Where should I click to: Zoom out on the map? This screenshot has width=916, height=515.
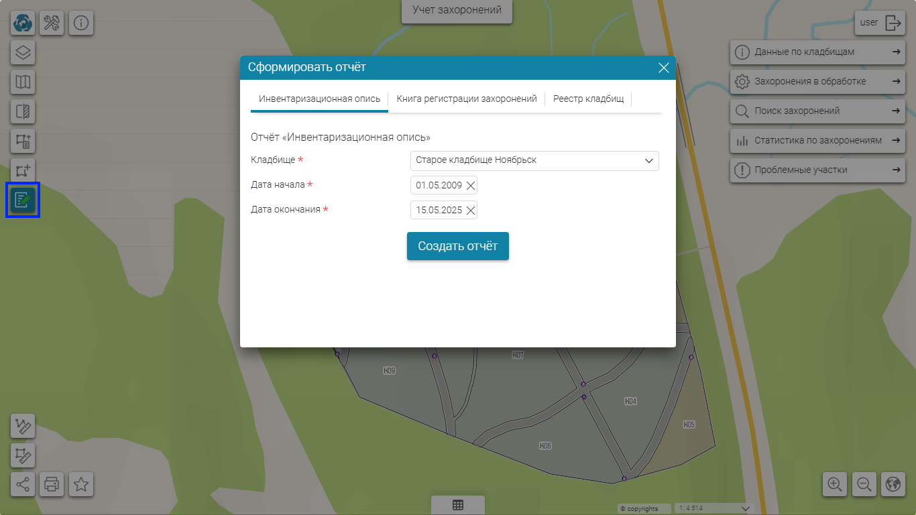click(x=864, y=483)
